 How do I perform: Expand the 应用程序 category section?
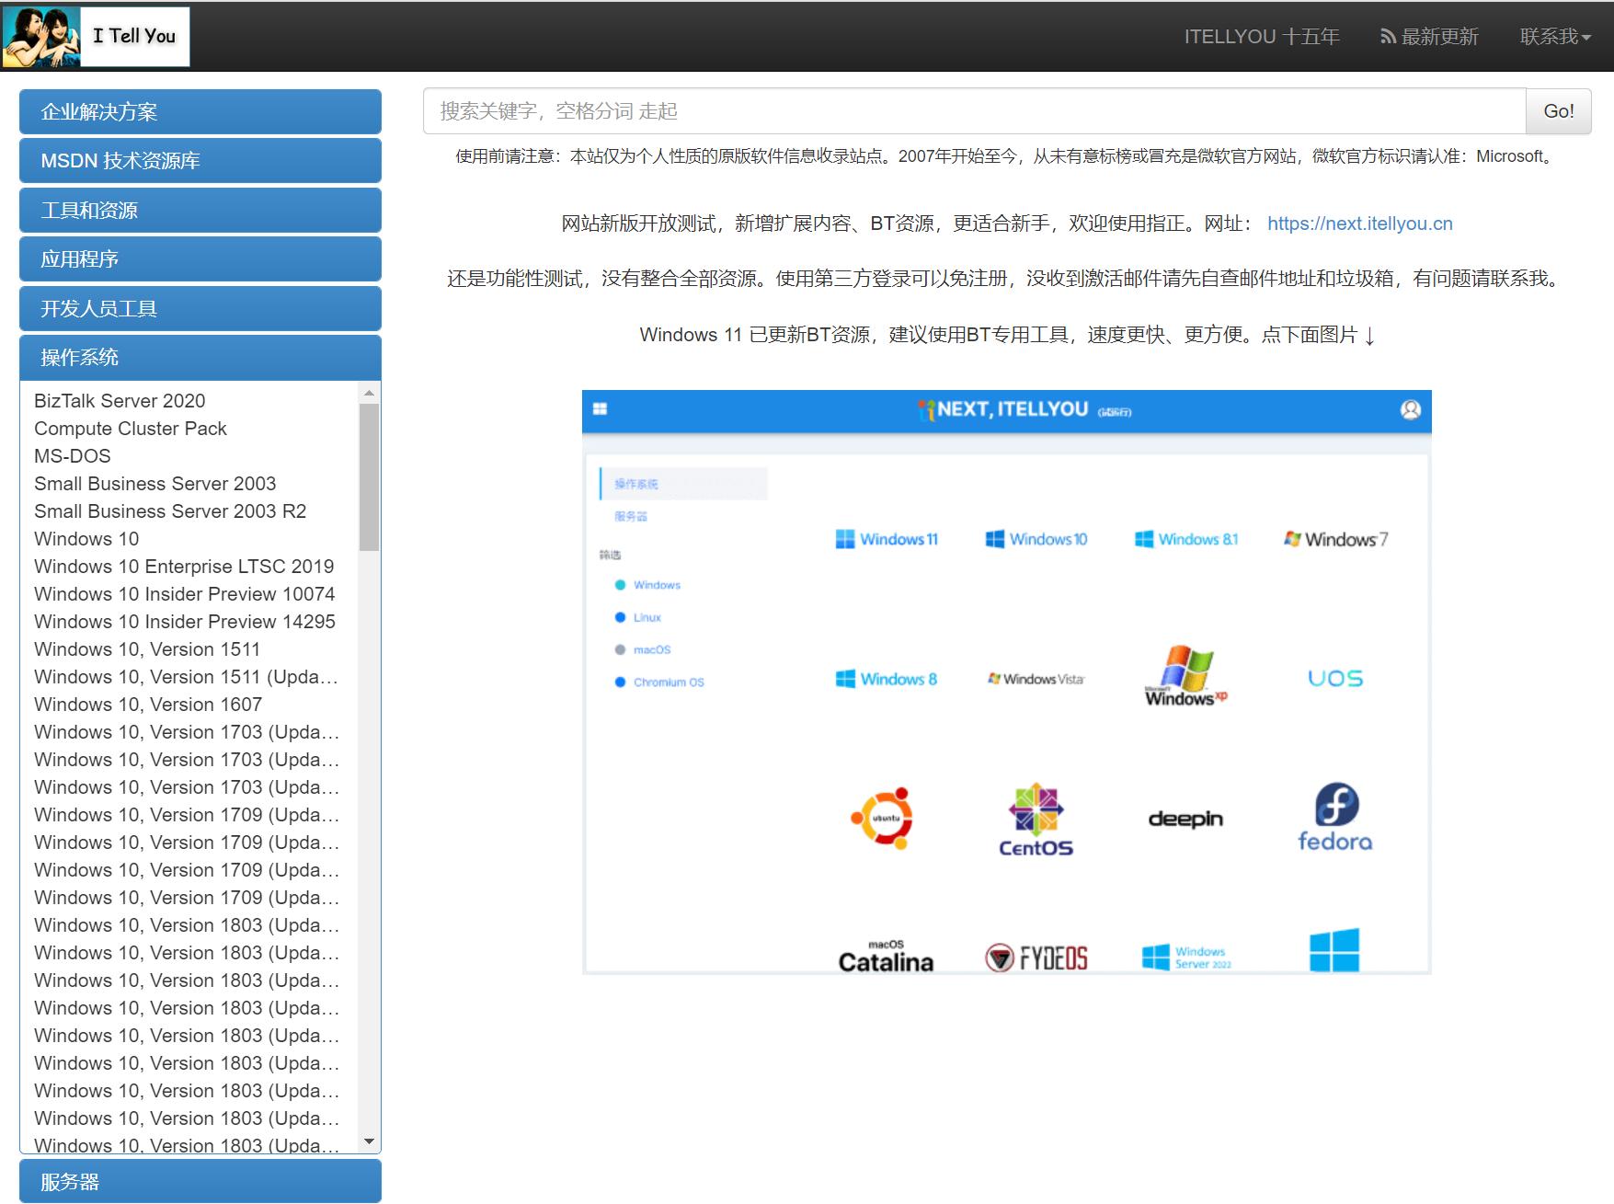[200, 258]
